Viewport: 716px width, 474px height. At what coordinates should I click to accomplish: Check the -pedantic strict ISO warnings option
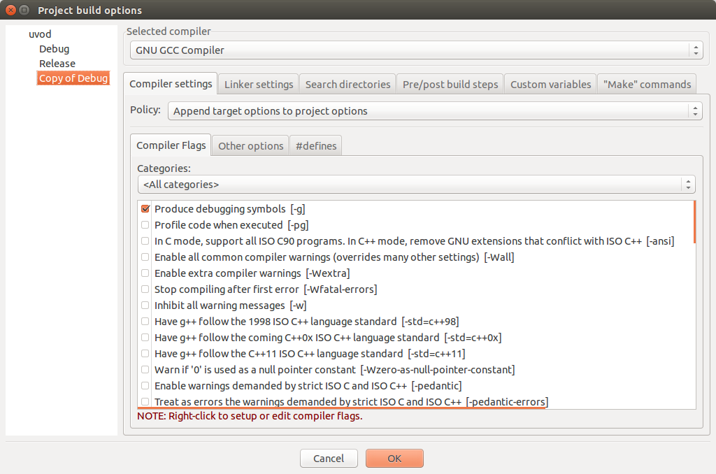click(145, 385)
